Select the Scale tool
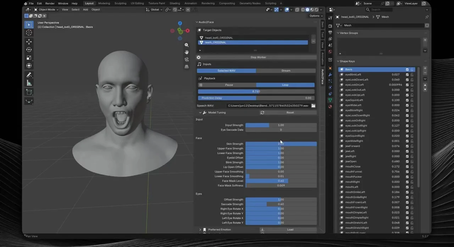Viewport: 454px width, 247px height. (29, 58)
